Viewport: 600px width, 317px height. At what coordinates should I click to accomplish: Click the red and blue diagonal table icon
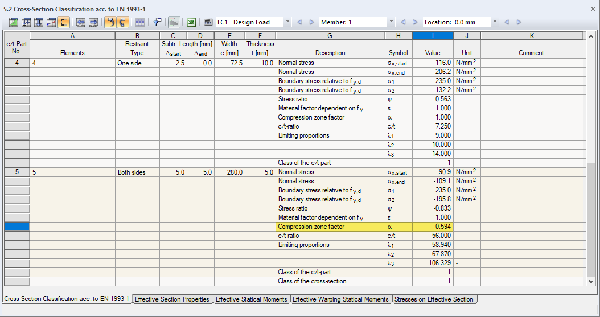coord(51,23)
